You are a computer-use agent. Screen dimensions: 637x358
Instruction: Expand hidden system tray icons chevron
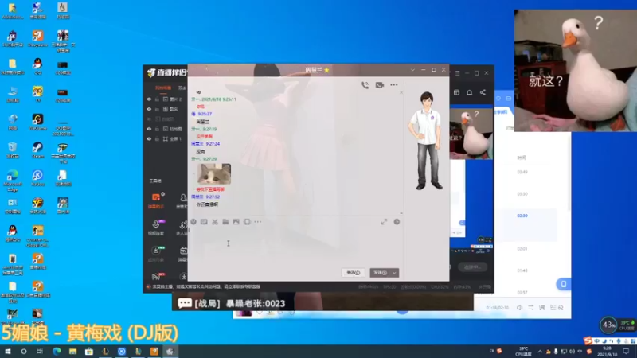point(540,352)
